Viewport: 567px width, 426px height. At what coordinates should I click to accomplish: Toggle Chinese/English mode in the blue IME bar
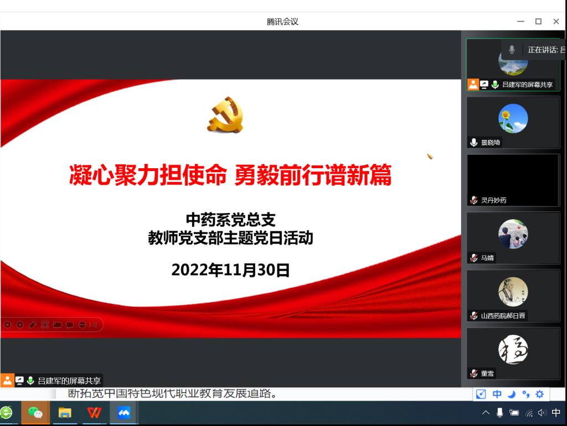click(497, 394)
